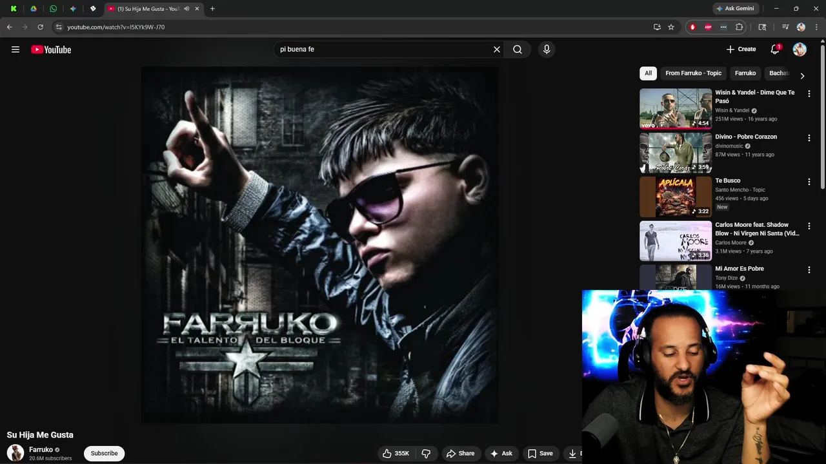This screenshot has height=464, width=826.
Task: Switch to the green K pinned tab
Action: pos(14,8)
